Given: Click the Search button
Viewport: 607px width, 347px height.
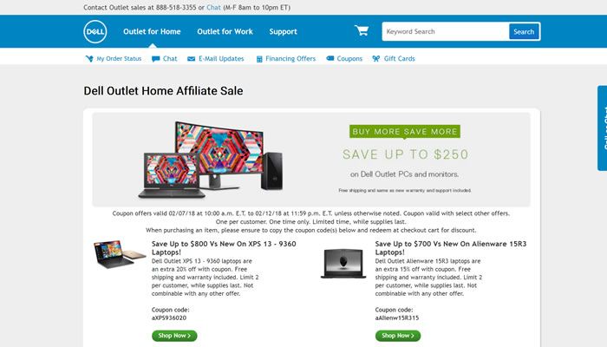Looking at the screenshot, I should pyautogui.click(x=524, y=32).
